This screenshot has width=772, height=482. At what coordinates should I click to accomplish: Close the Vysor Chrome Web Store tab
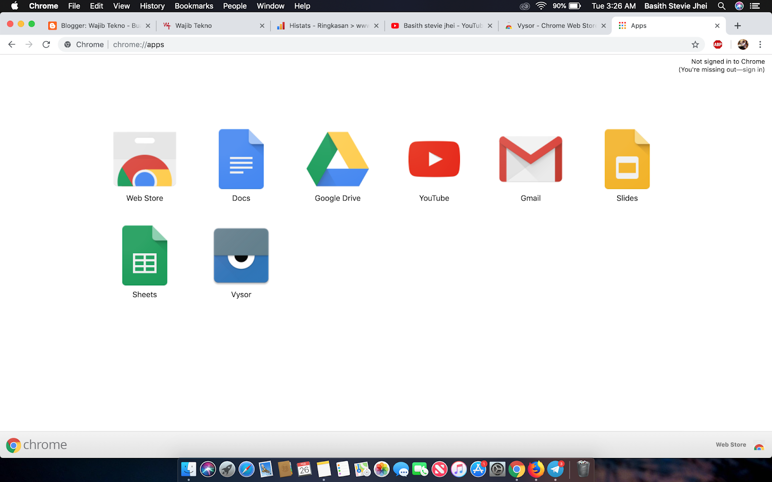tap(604, 26)
